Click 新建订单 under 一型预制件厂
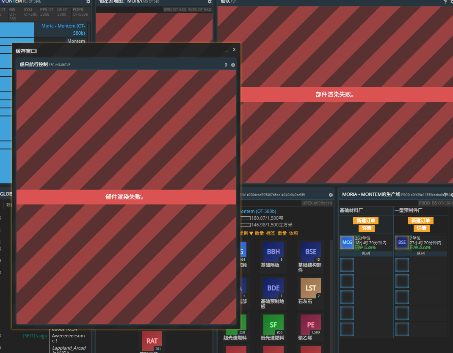This screenshot has width=453, height=353. pos(421,221)
